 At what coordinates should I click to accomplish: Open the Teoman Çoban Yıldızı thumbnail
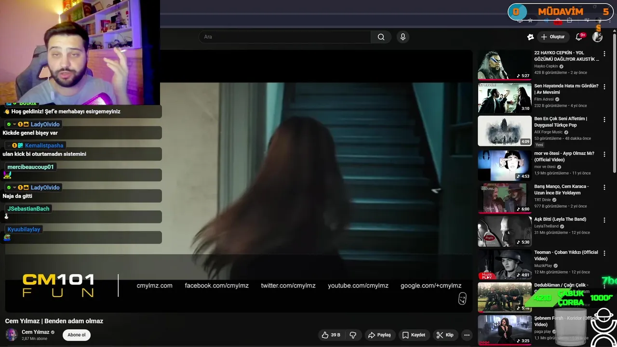tap(504, 264)
